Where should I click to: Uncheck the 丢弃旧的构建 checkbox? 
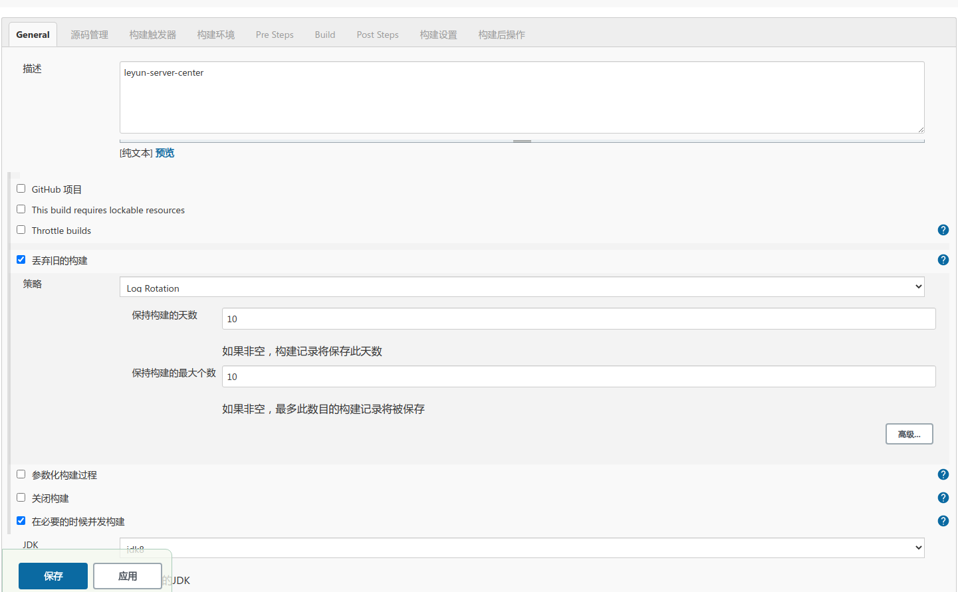pyautogui.click(x=21, y=260)
